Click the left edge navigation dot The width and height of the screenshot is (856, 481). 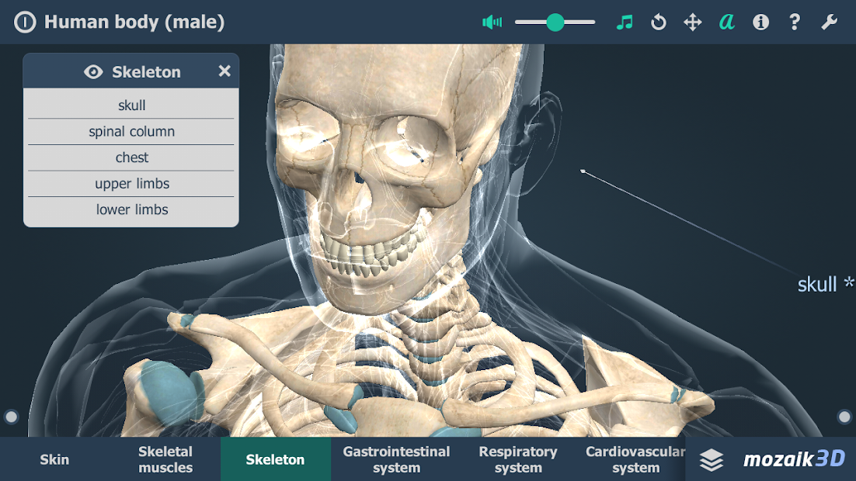[x=10, y=415]
